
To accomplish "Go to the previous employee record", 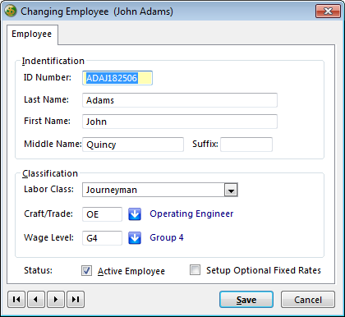I will pos(36,300).
